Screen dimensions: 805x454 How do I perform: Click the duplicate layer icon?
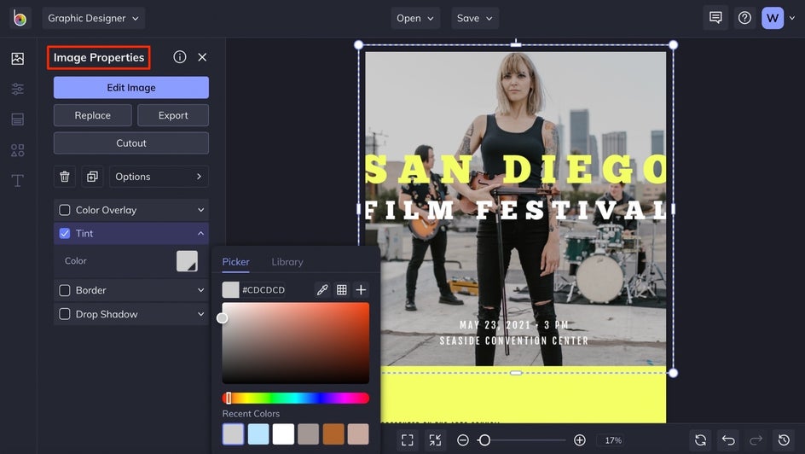pos(92,177)
